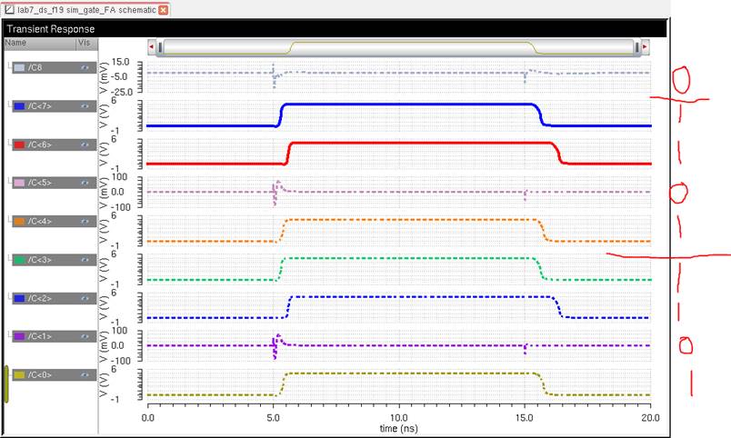Click the V (V) axis label of /C<7> strip

(104, 115)
